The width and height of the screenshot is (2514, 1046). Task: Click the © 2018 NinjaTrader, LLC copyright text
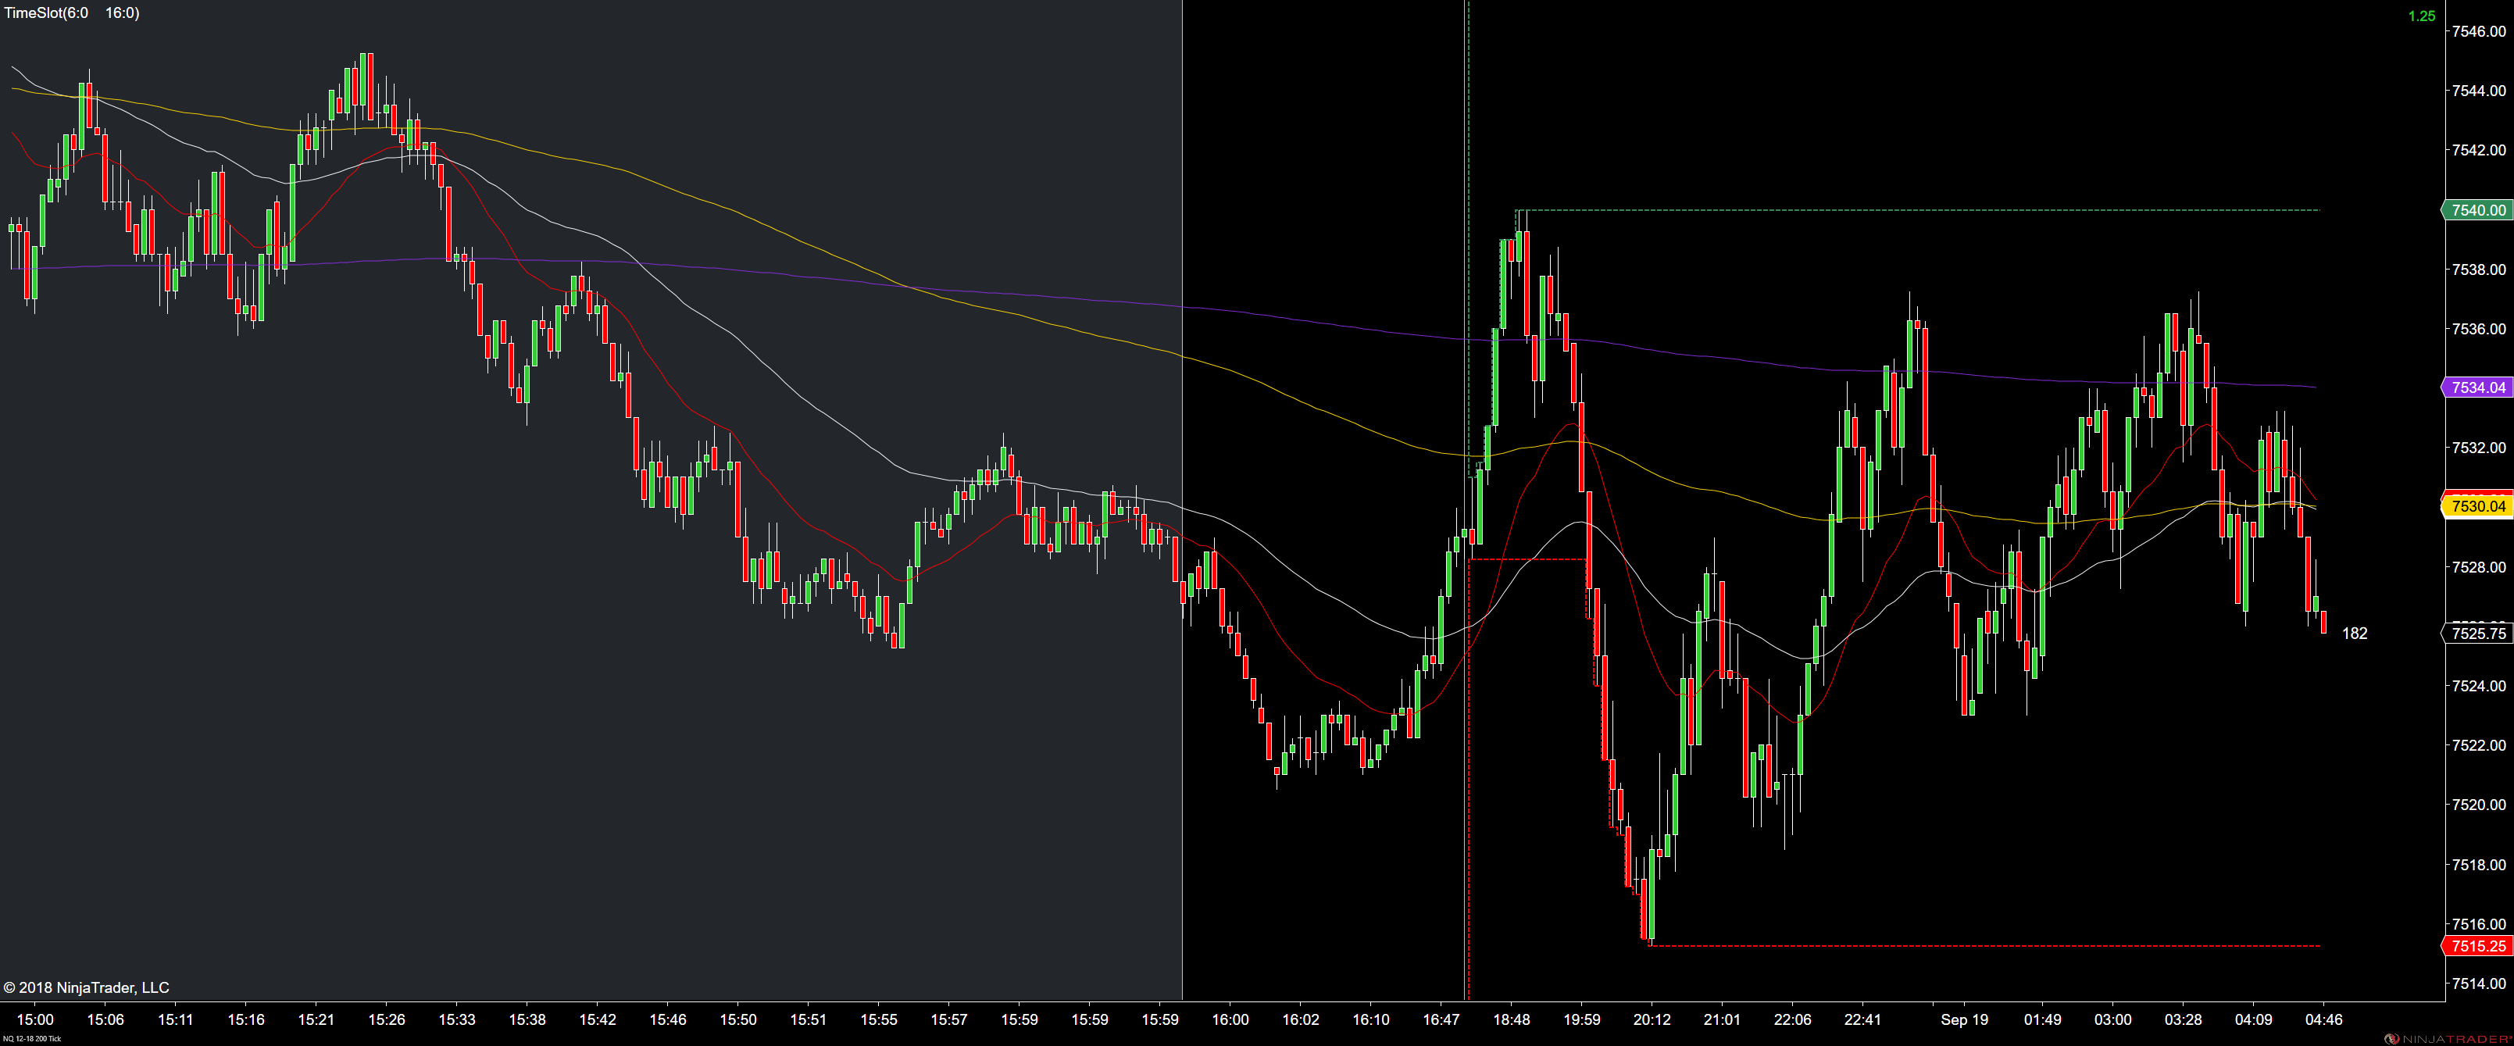tap(86, 987)
